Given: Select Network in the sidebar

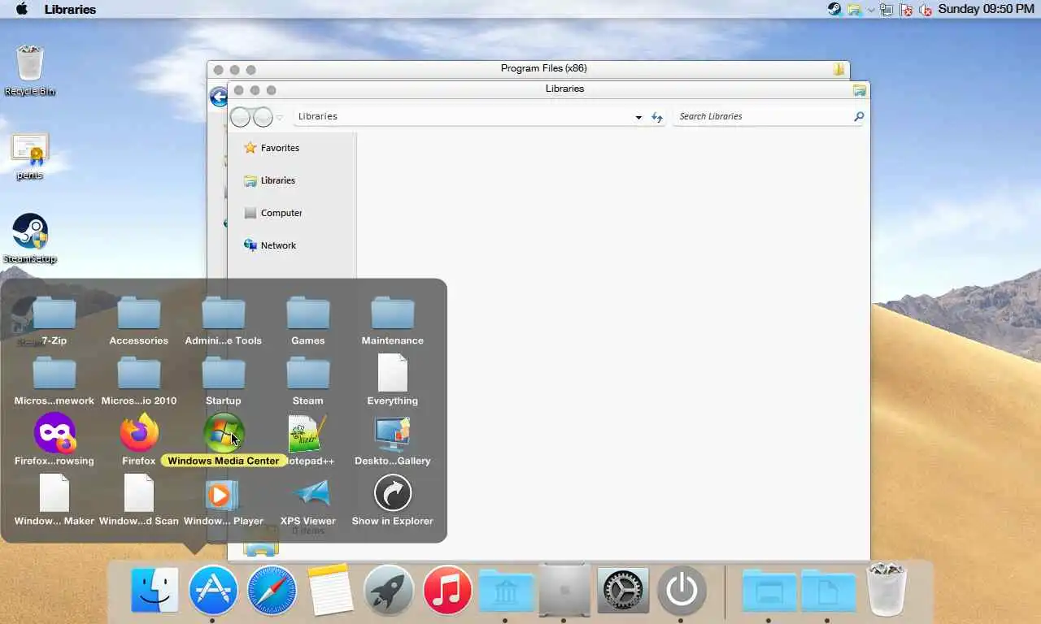Looking at the screenshot, I should coord(270,245).
